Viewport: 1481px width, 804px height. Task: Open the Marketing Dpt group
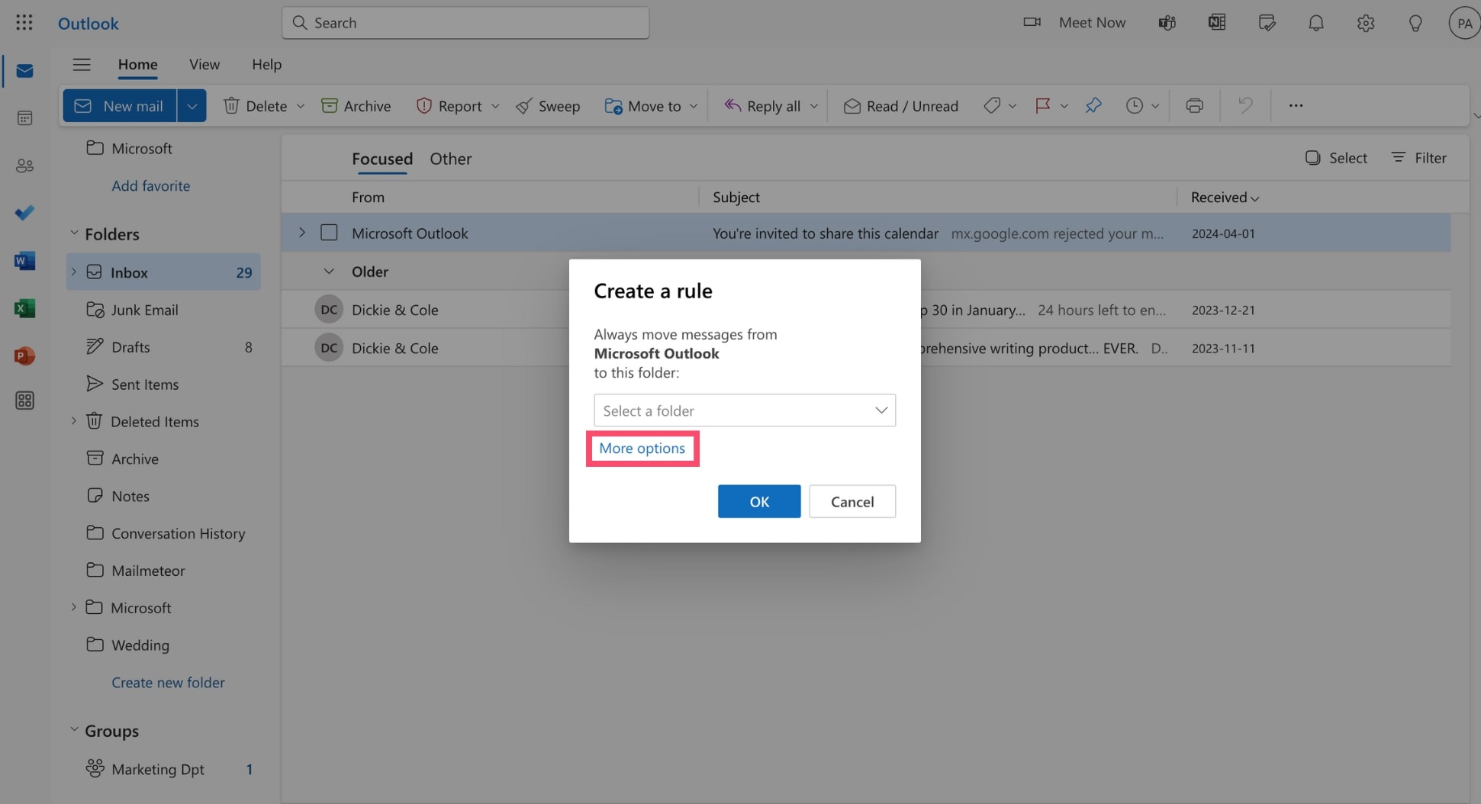tap(163, 769)
